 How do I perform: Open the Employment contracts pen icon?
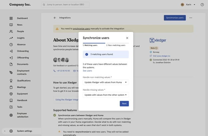(11, 72)
